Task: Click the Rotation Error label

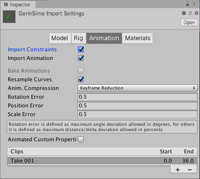Action: 26,97
